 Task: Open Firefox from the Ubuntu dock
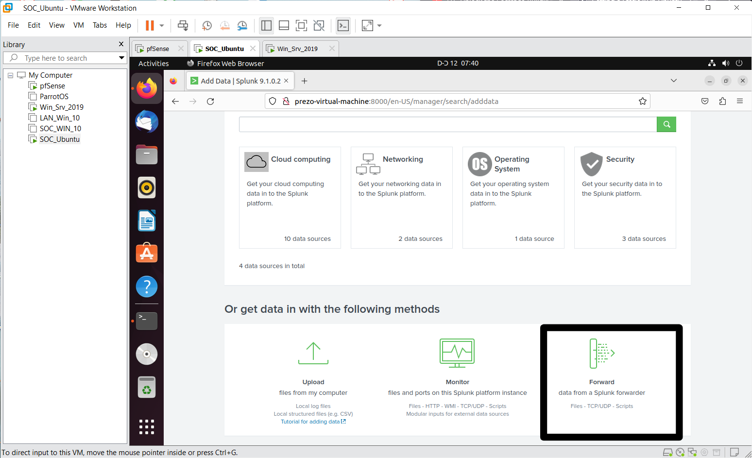point(147,89)
